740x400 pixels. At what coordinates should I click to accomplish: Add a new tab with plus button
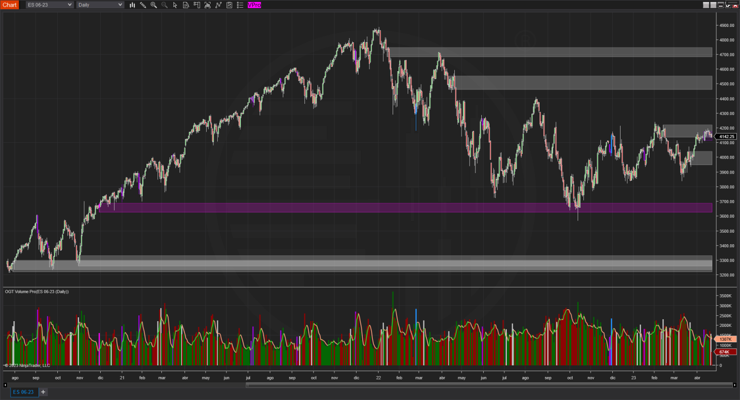(x=43, y=392)
